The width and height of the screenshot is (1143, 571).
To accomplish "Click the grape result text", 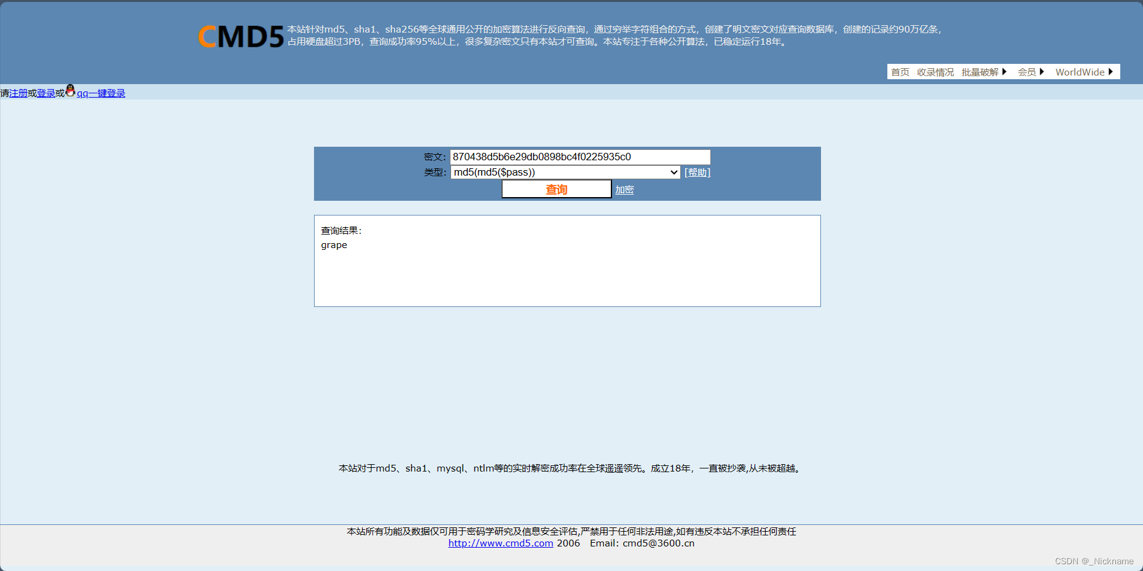I will point(334,245).
